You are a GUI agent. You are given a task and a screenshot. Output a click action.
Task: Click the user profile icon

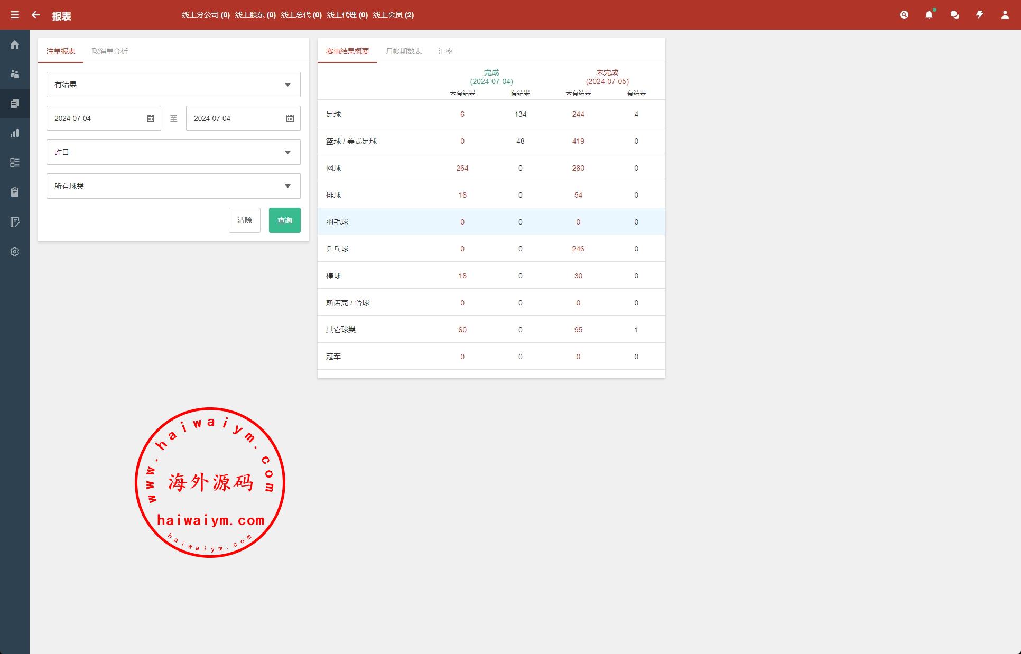point(1005,15)
